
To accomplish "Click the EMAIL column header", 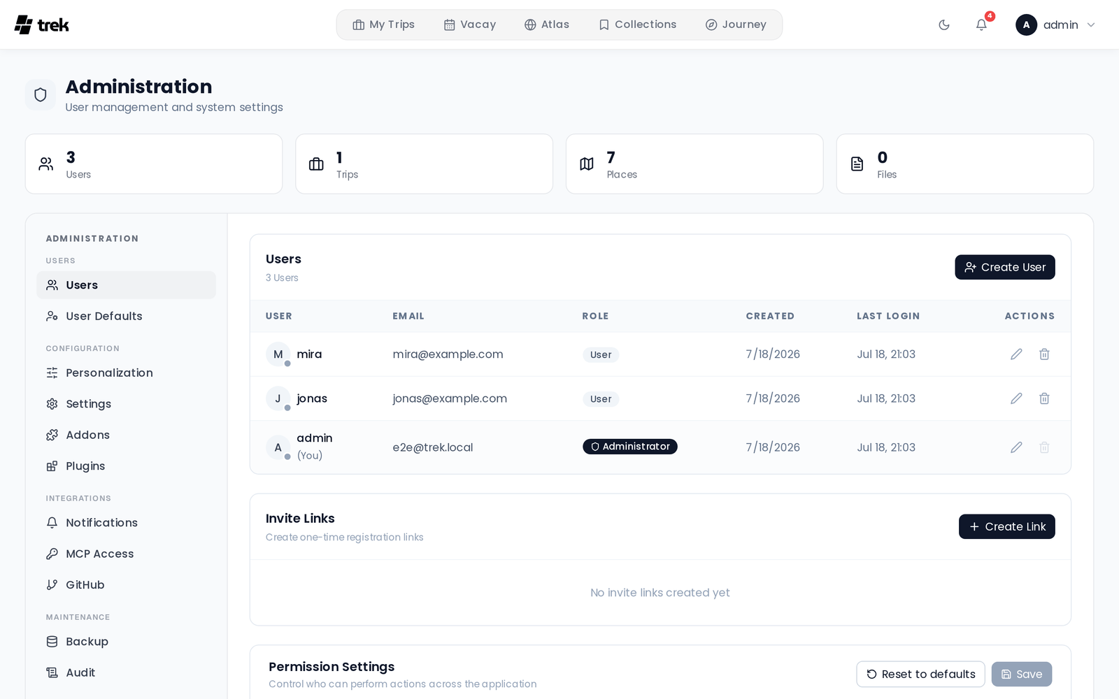I will (x=408, y=316).
